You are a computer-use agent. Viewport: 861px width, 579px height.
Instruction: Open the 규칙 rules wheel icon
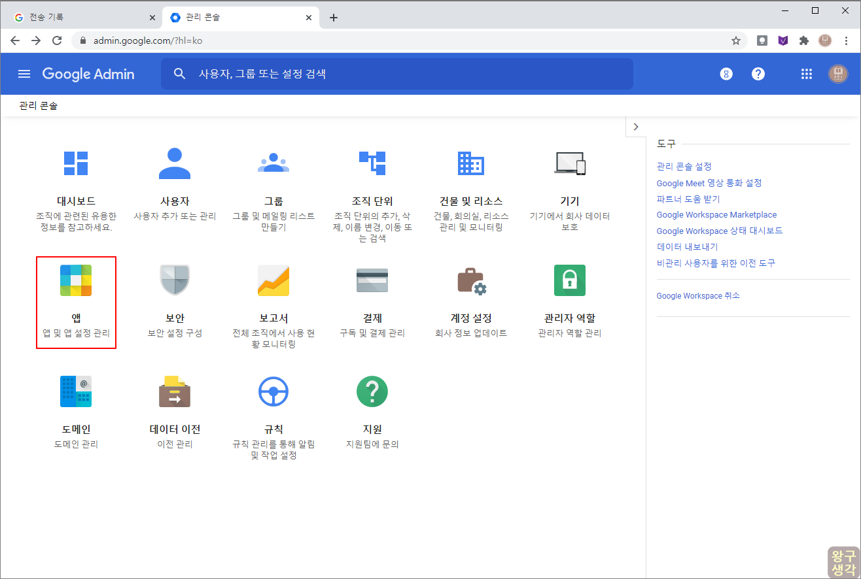click(273, 391)
